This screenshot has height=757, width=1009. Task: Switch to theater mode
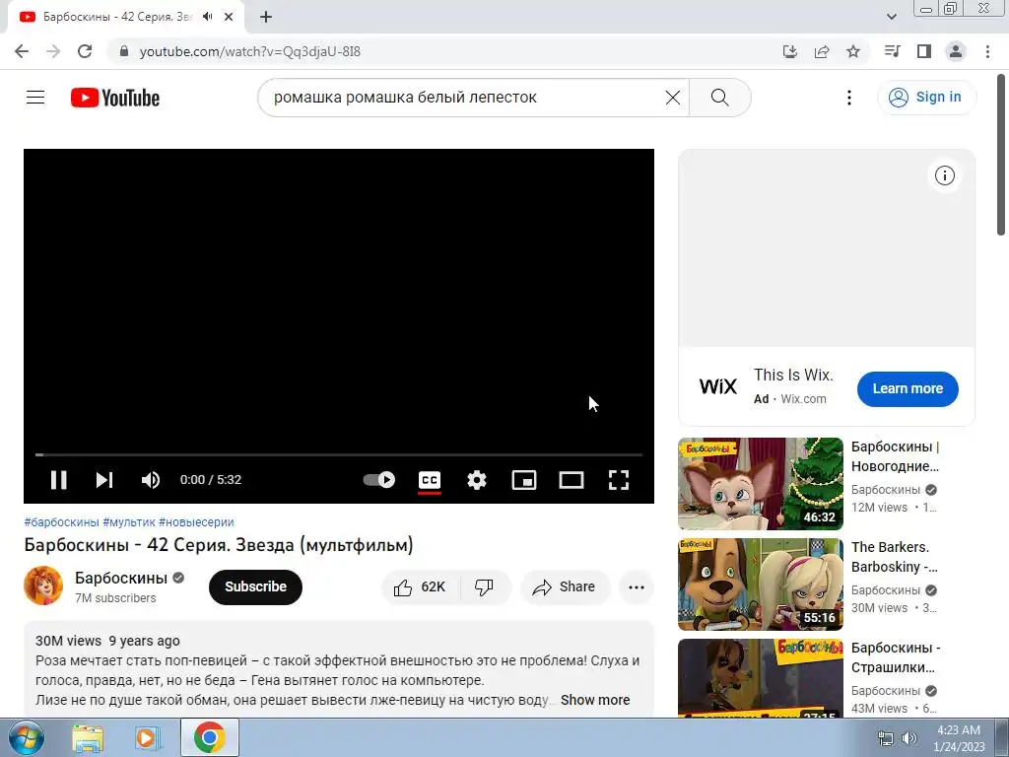[571, 480]
